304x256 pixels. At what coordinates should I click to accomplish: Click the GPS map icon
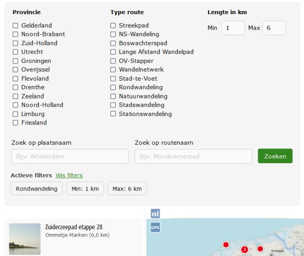click(155, 227)
